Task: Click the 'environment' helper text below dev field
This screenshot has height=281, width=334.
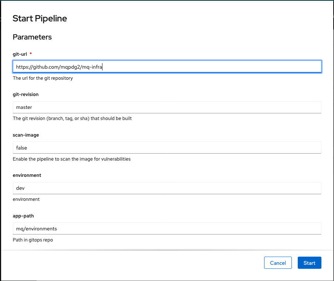Action: coord(26,199)
